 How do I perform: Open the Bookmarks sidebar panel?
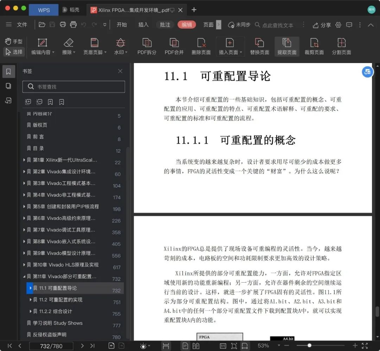pos(8,72)
